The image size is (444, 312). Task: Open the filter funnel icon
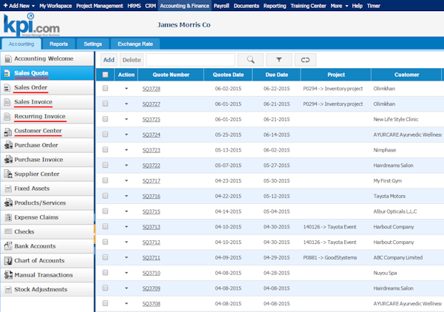coord(279,60)
